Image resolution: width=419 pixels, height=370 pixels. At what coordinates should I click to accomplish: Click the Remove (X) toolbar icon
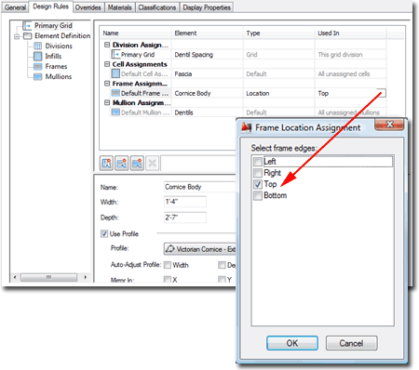(152, 163)
